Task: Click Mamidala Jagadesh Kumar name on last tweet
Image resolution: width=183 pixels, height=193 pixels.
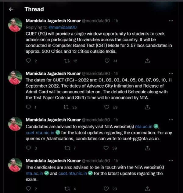Action: (53, 161)
